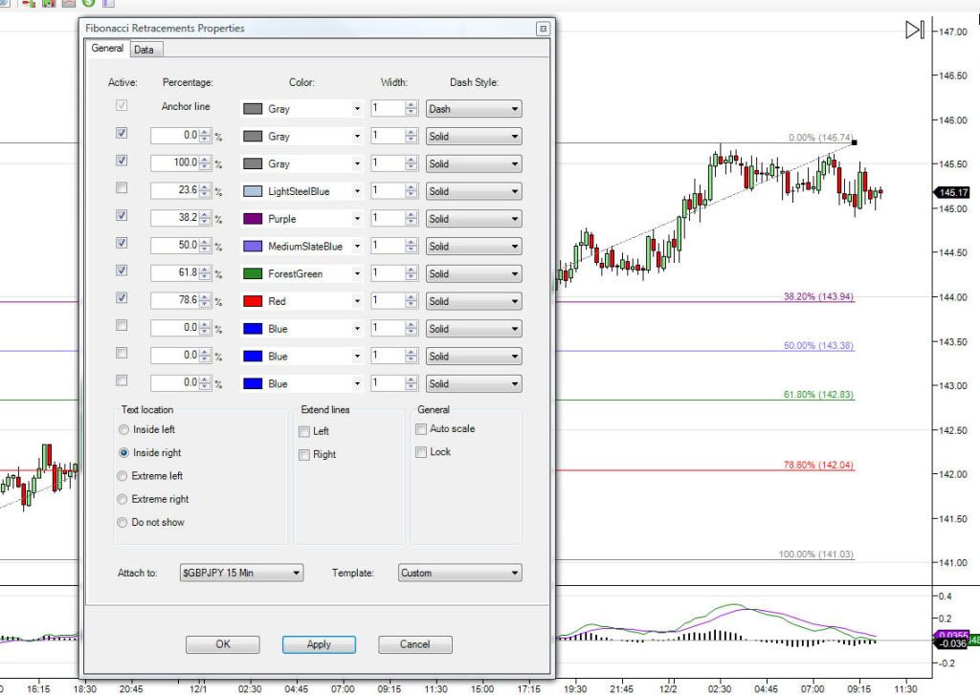Uncheck the 78.6% level Active checkbox

(121, 297)
